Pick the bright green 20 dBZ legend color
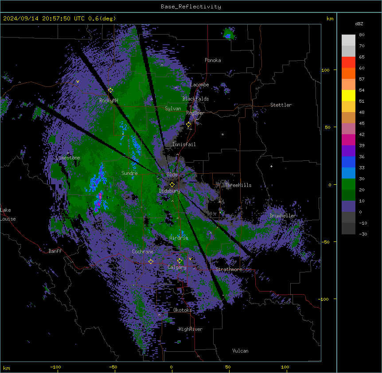Screen dimensions: 382x373 pyautogui.click(x=348, y=184)
